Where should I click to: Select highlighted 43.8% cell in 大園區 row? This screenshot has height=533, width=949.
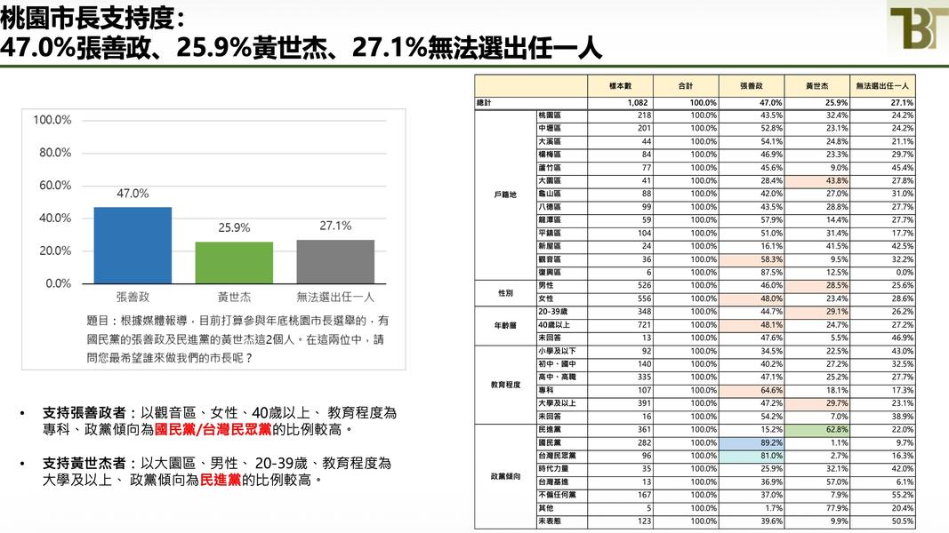click(x=817, y=180)
